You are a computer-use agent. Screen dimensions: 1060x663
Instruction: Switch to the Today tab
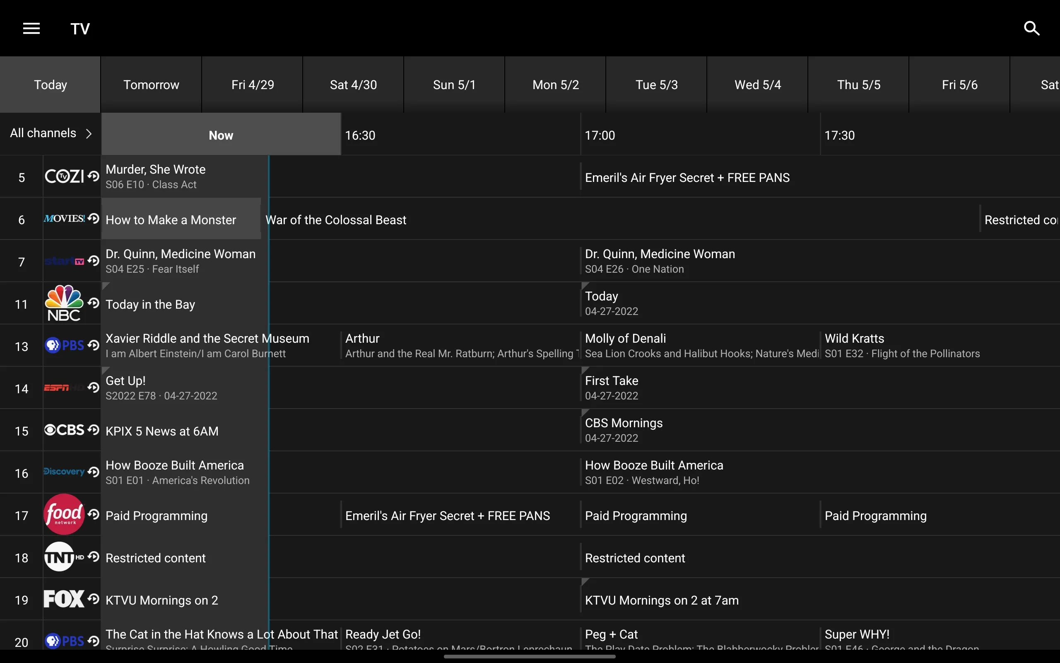[51, 85]
